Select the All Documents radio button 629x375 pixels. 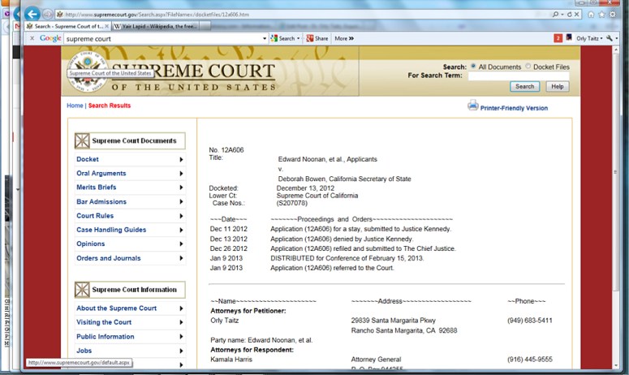coord(473,67)
